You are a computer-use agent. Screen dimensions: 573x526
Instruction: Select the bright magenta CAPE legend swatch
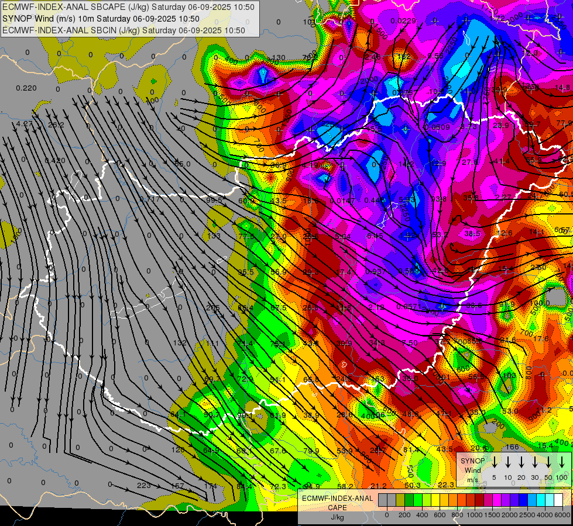(497, 500)
